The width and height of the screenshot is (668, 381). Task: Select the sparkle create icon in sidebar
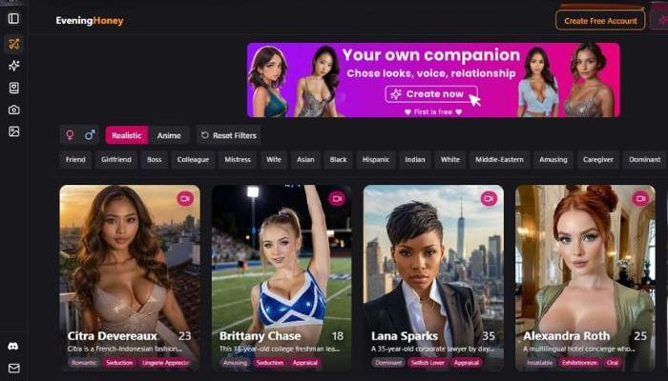(x=13, y=66)
